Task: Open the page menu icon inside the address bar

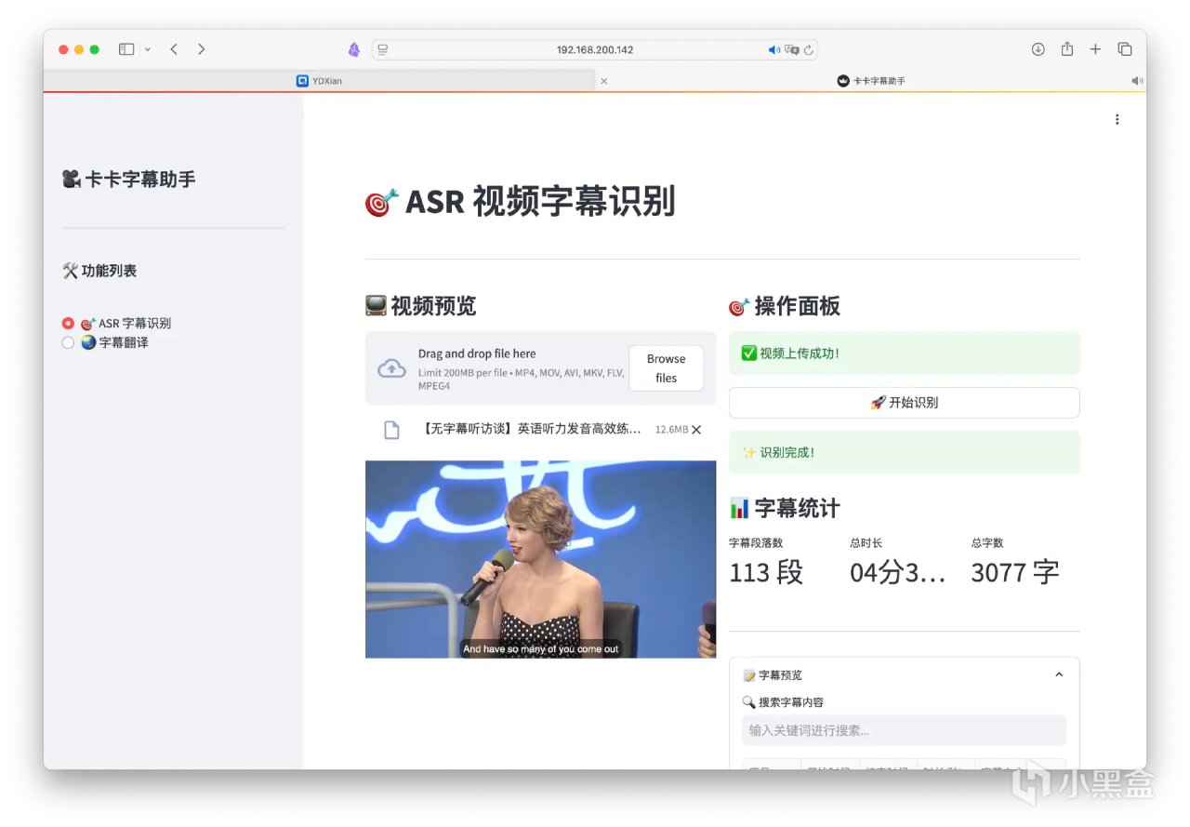Action: point(382,49)
